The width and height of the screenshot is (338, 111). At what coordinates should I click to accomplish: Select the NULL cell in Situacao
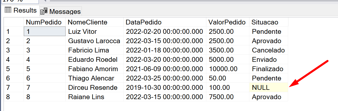(x=269, y=88)
